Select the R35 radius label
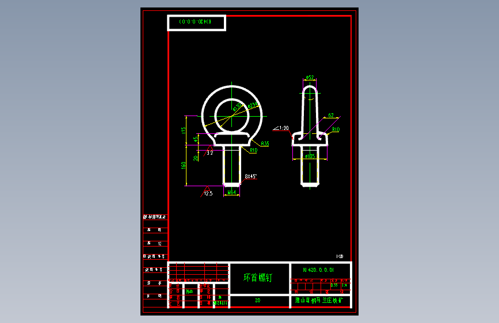499x323 pixels. coord(265,144)
